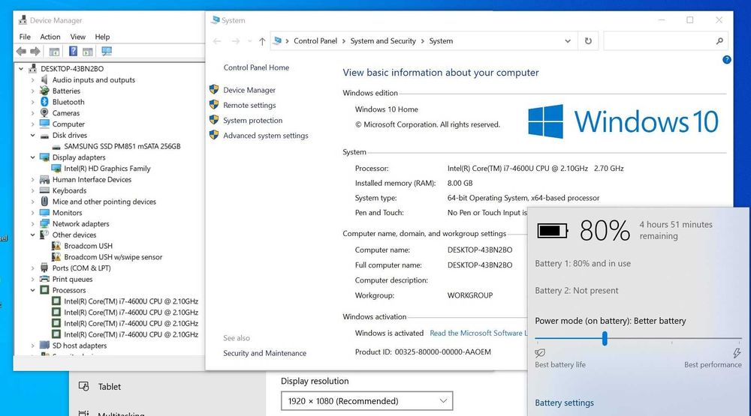Image resolution: width=751 pixels, height=416 pixels.
Task: Expand the Human Interface Devices node
Action: [32, 179]
